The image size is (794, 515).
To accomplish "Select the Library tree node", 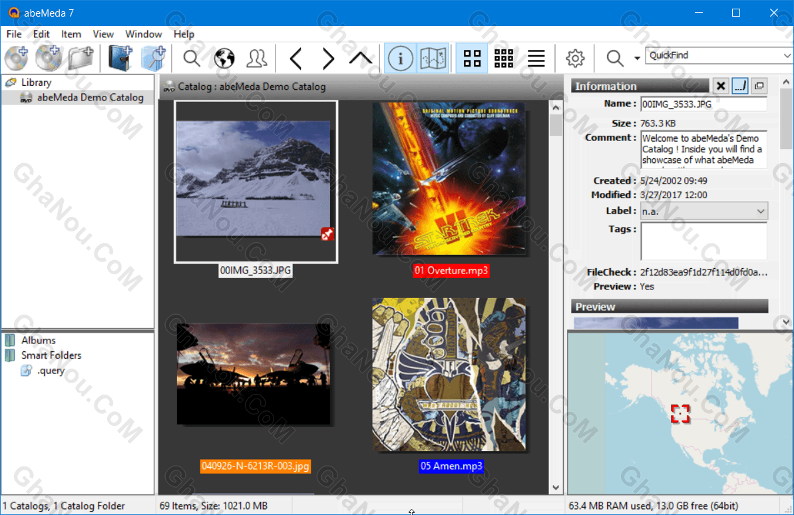I will (36, 82).
